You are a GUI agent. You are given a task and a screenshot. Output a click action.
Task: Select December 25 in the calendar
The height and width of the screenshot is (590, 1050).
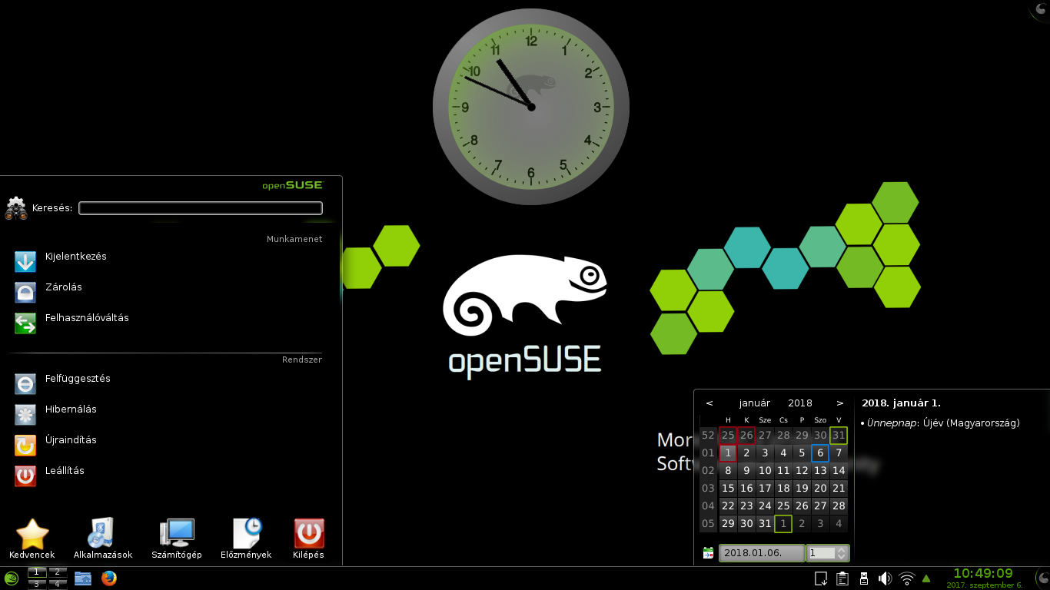click(728, 436)
